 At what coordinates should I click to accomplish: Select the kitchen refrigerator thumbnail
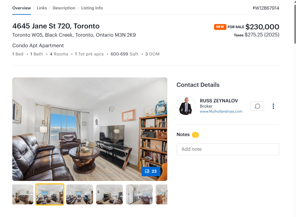[139, 194]
